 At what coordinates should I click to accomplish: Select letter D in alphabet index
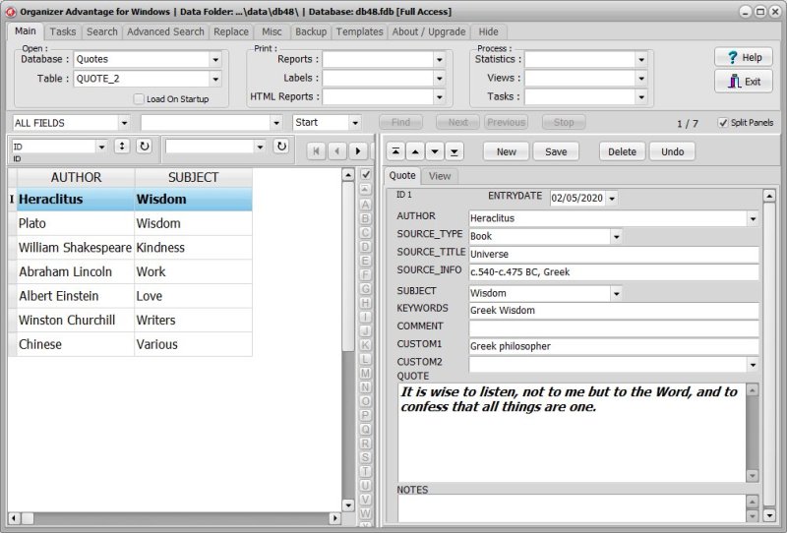click(x=365, y=247)
